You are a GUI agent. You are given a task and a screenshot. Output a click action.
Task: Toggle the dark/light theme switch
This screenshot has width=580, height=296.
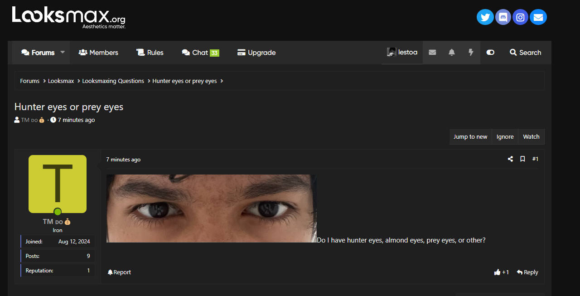490,53
